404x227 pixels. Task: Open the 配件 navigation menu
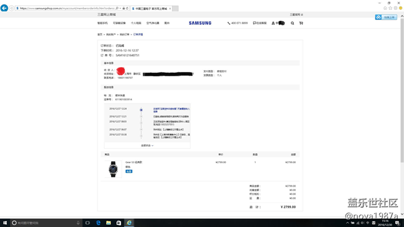coord(167,23)
